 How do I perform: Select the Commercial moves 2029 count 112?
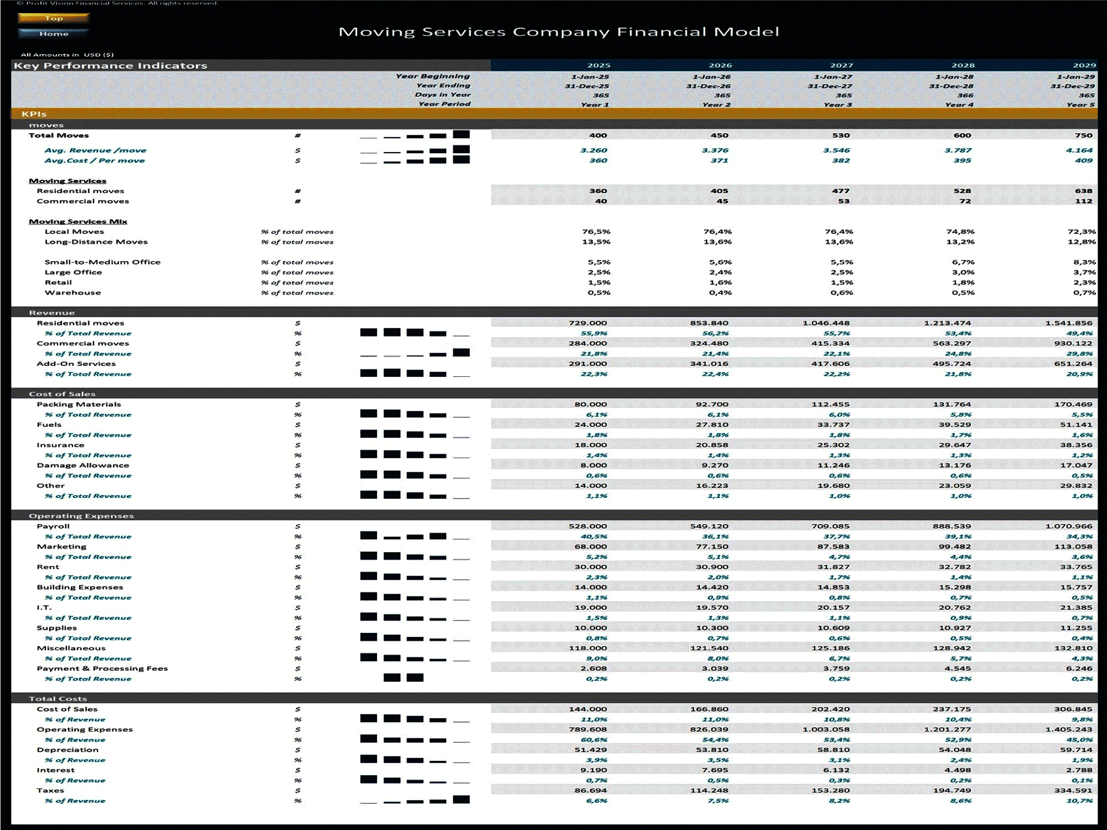point(1083,201)
